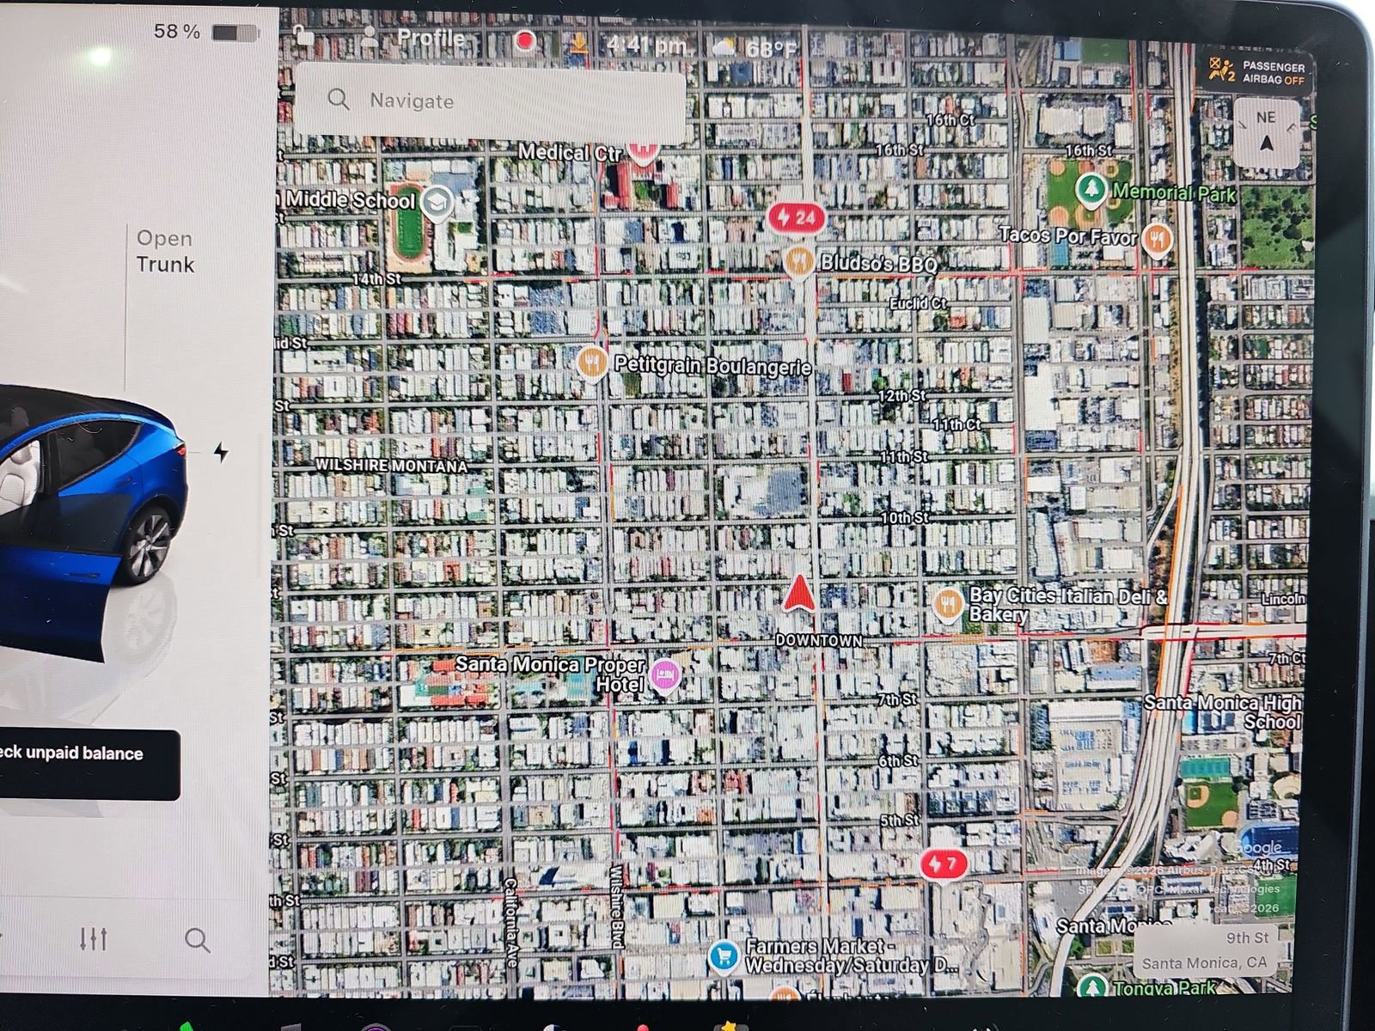Tap the Bludso's BBQ restaurant pin
Screen dimensions: 1375x1031
tap(798, 260)
